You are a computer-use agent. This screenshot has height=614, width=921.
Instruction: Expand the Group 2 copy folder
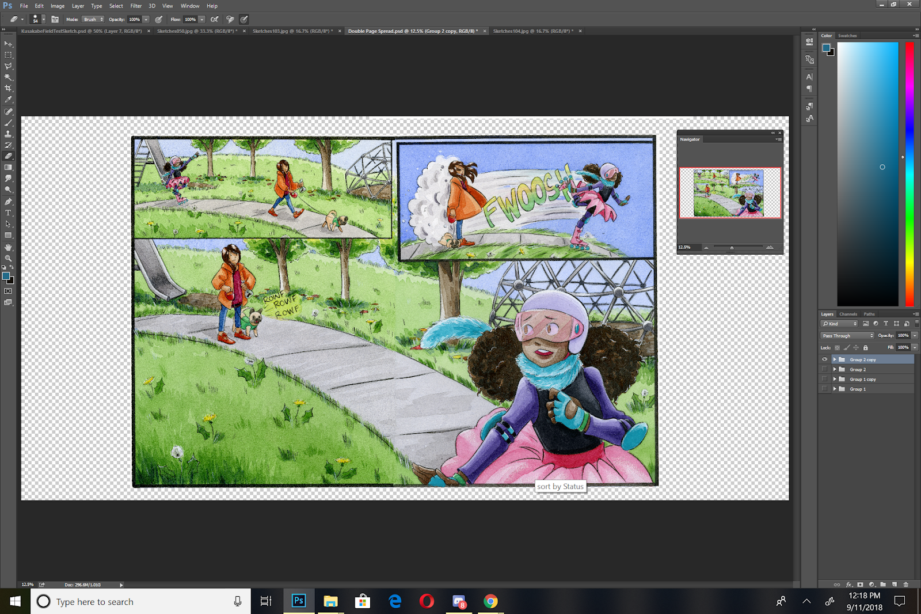tap(835, 359)
